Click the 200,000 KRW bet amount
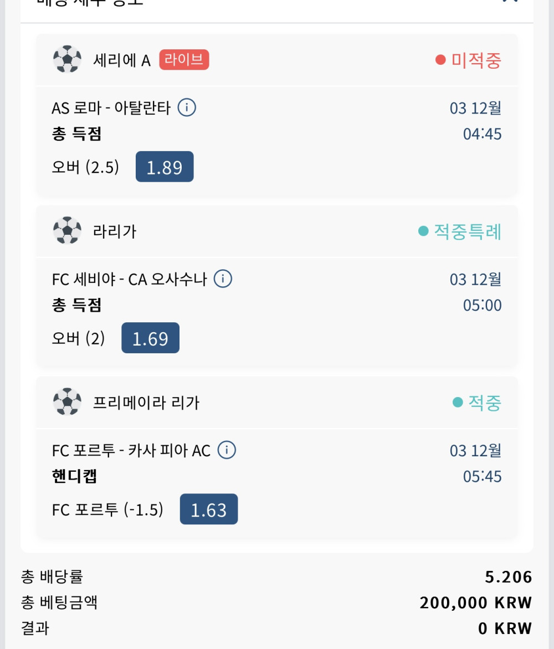Image resolution: width=554 pixels, height=649 pixels. point(475,602)
